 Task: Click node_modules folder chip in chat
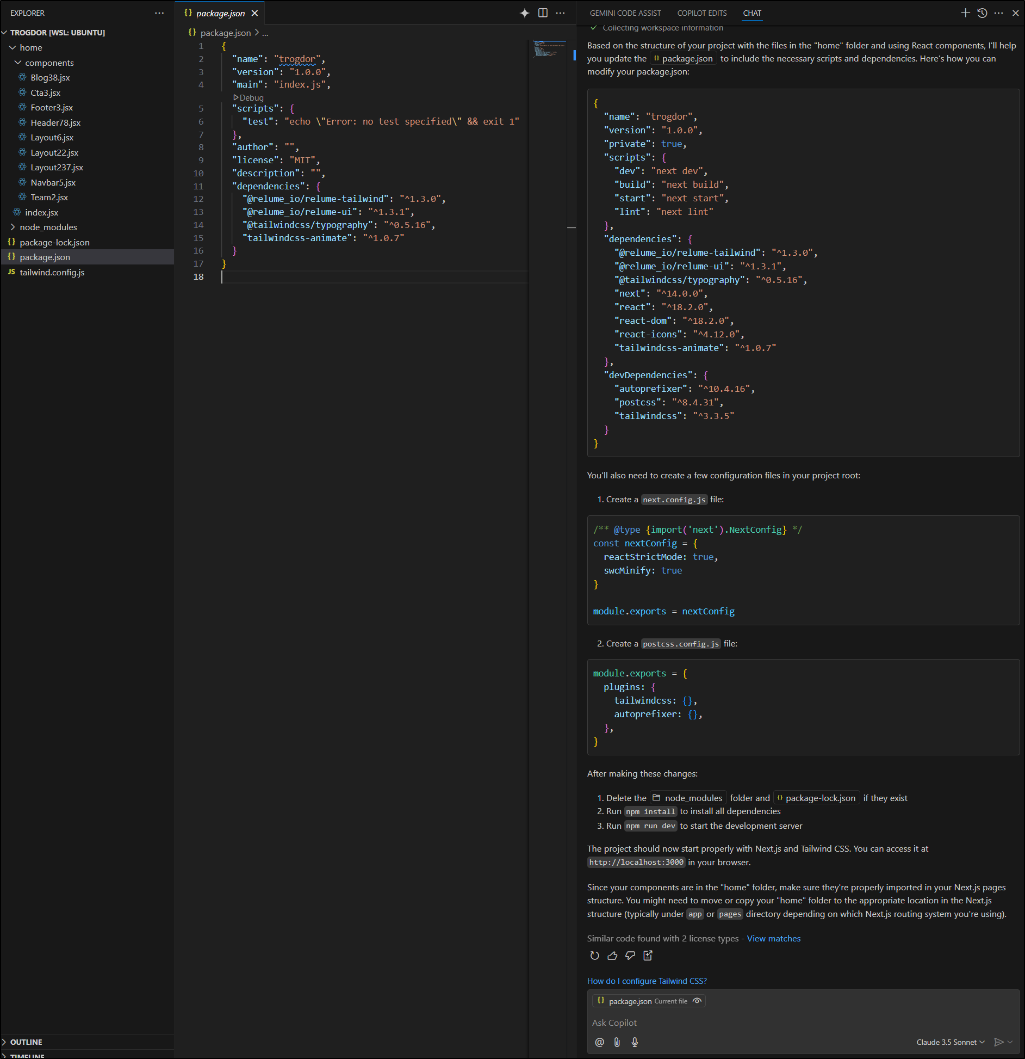pyautogui.click(x=688, y=798)
